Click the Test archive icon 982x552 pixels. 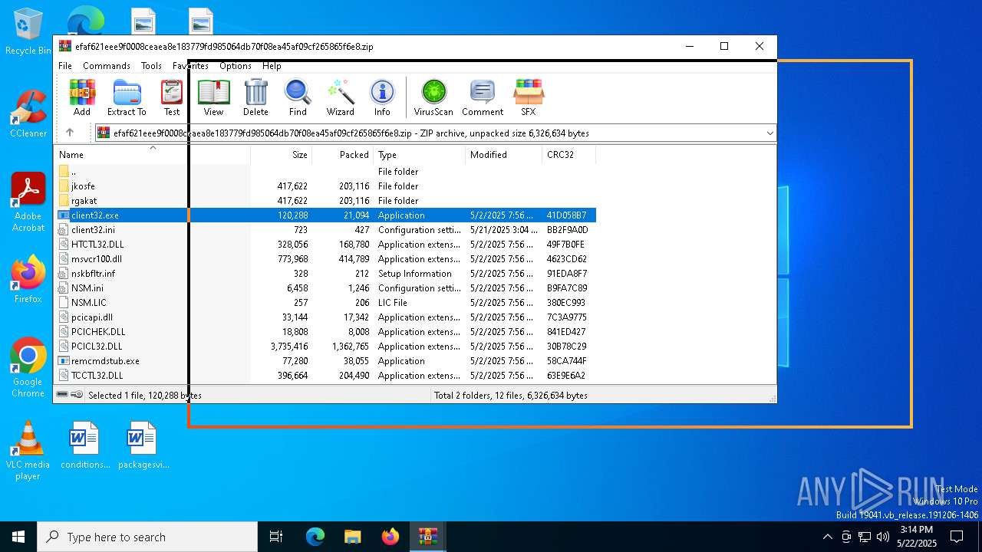click(172, 97)
